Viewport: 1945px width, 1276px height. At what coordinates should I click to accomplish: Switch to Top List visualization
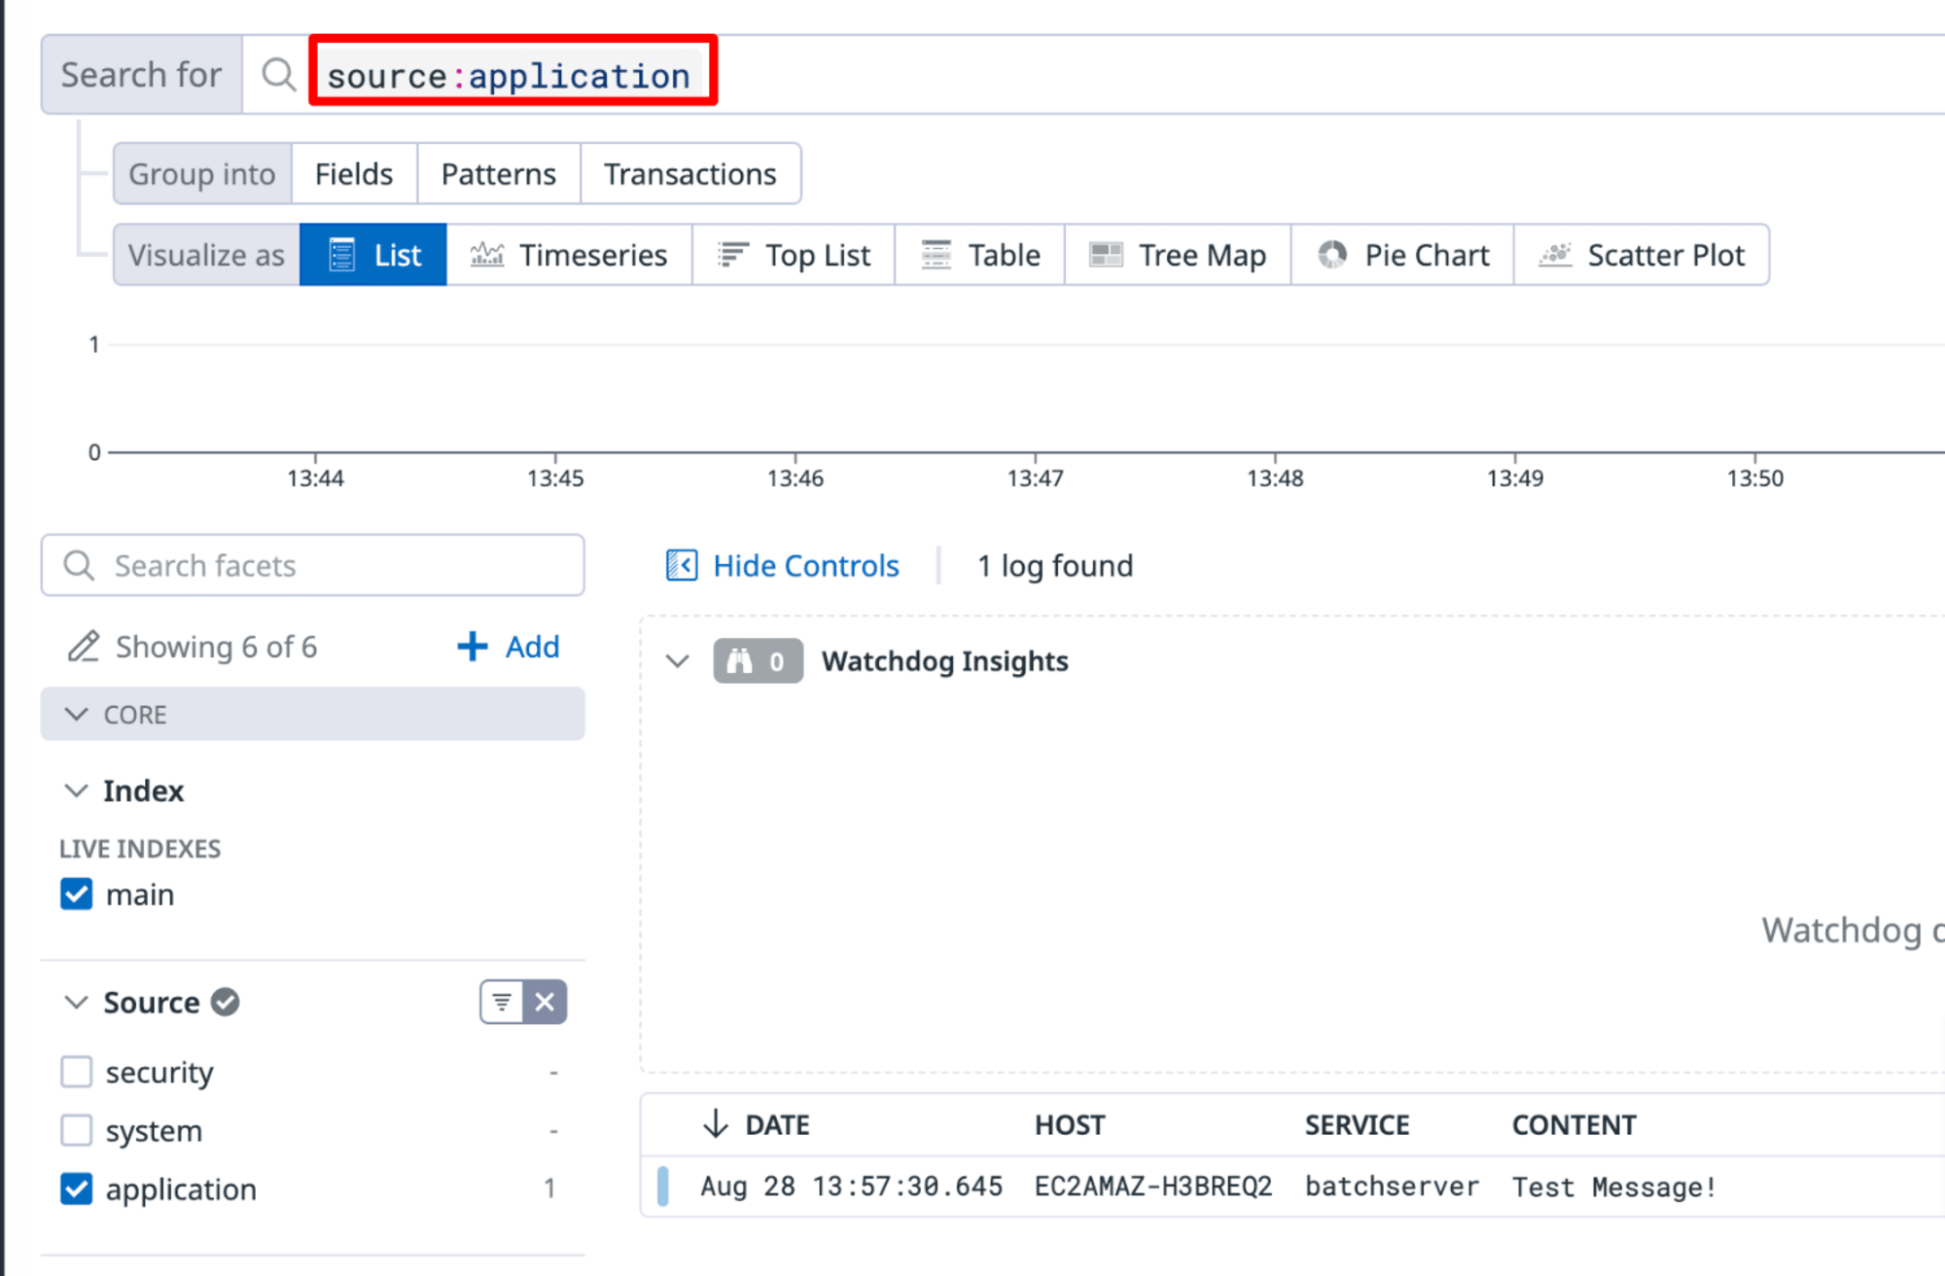[794, 255]
